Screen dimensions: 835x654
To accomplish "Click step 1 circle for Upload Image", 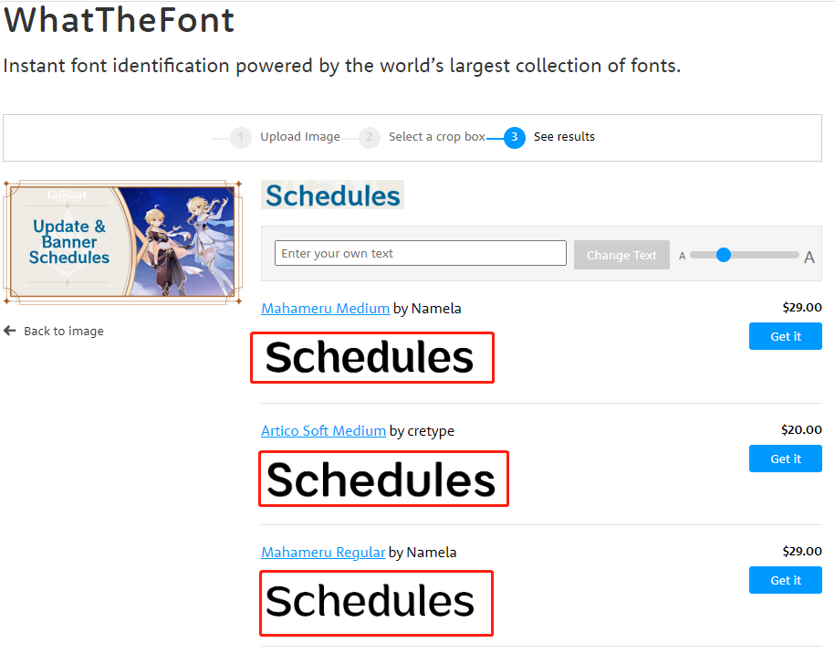I will click(x=241, y=137).
